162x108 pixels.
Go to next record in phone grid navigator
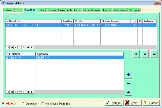click(x=24, y=92)
